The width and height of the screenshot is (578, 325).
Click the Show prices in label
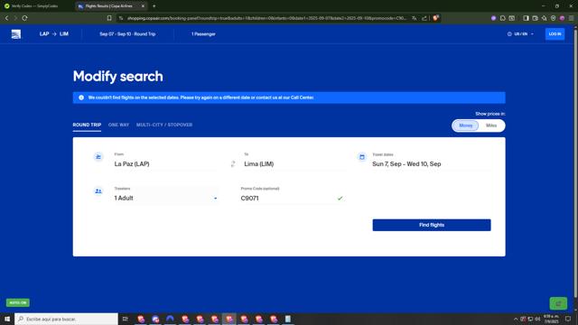click(490, 114)
